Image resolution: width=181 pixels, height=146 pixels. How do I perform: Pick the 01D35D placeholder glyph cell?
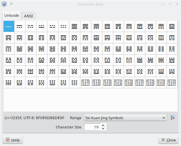pos(150,83)
